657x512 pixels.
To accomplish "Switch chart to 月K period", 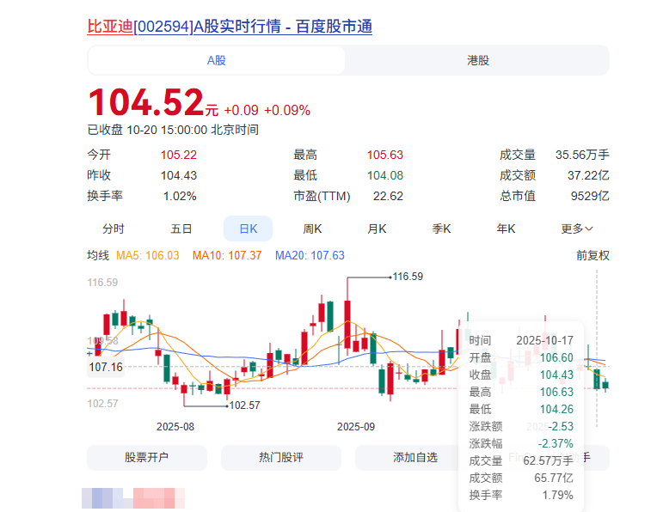I will 377,229.
